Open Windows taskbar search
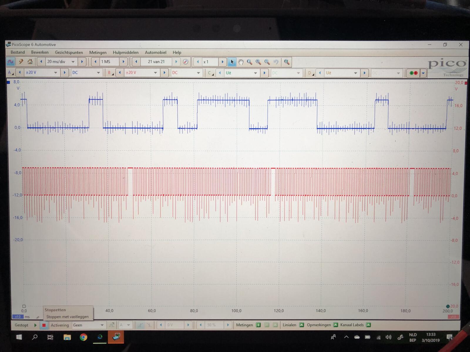The image size is (470, 352). [x=35, y=337]
